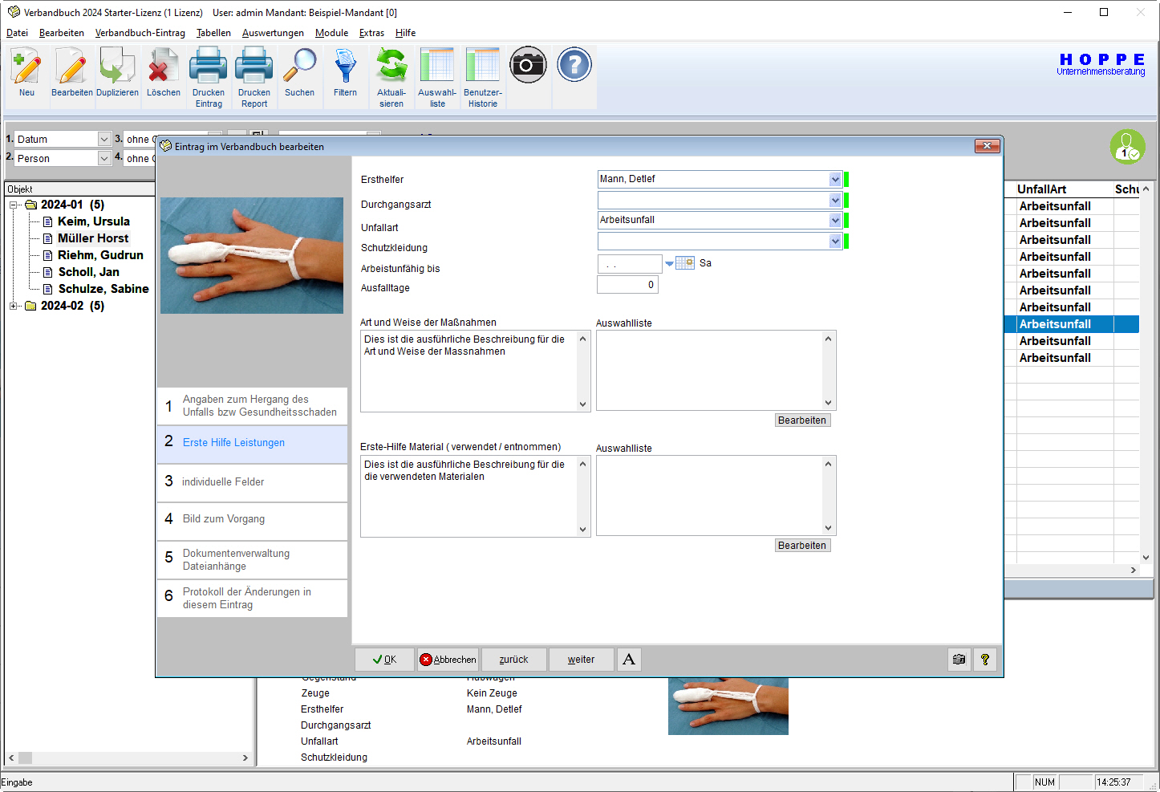Click Bearbeiten under Maßnahmen Auswahlliste
The image size is (1160, 792).
pos(802,420)
